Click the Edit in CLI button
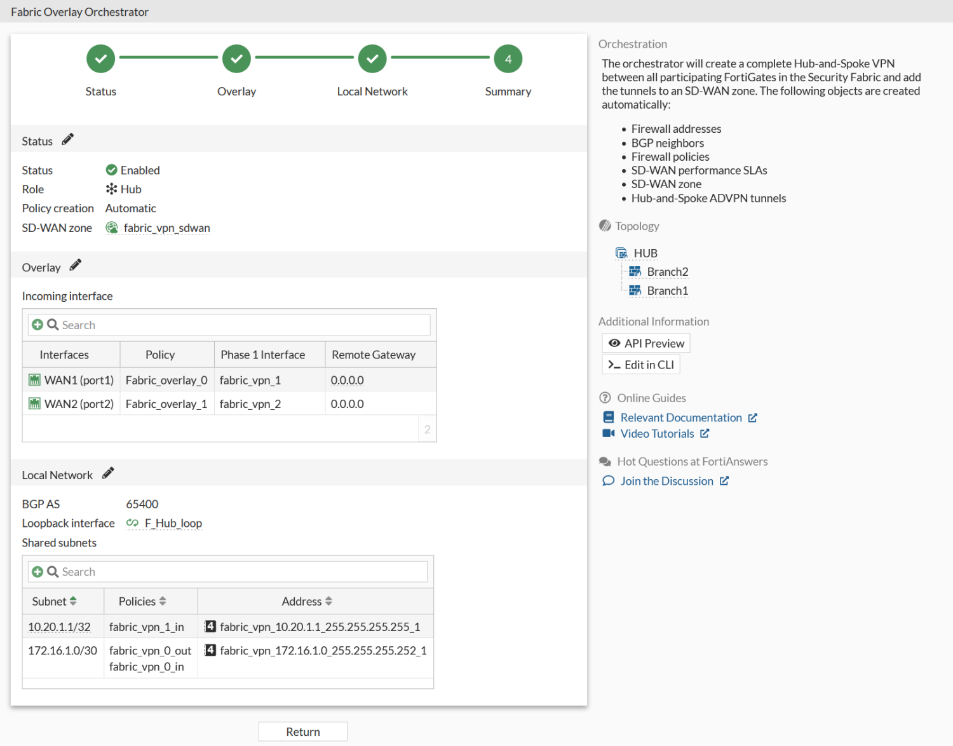Image resolution: width=953 pixels, height=746 pixels. tap(640, 365)
